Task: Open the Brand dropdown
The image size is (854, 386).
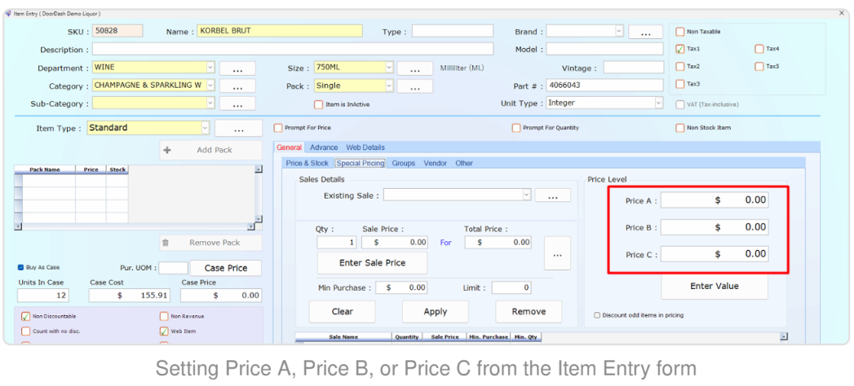Action: coord(619,32)
